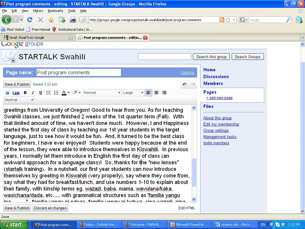Bookmark this page with the star icon

click(228, 20)
